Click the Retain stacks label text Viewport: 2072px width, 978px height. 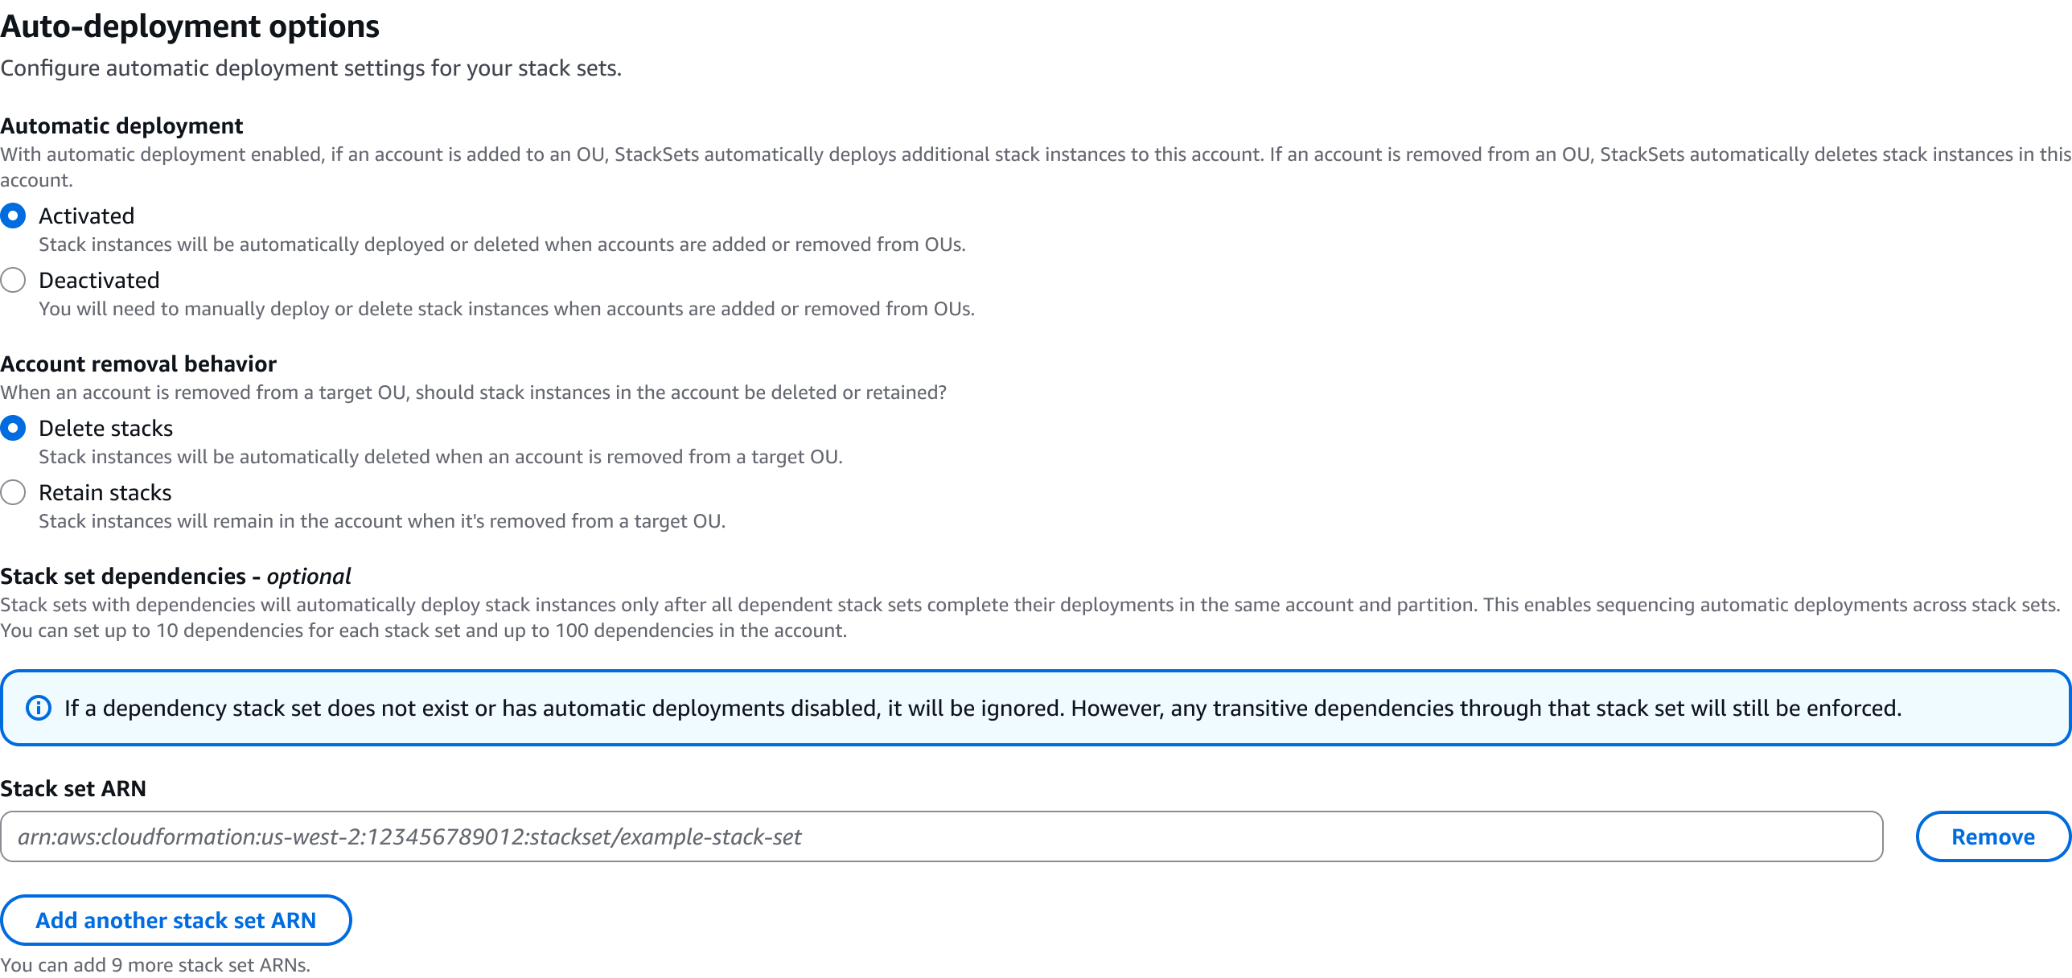pyautogui.click(x=105, y=492)
